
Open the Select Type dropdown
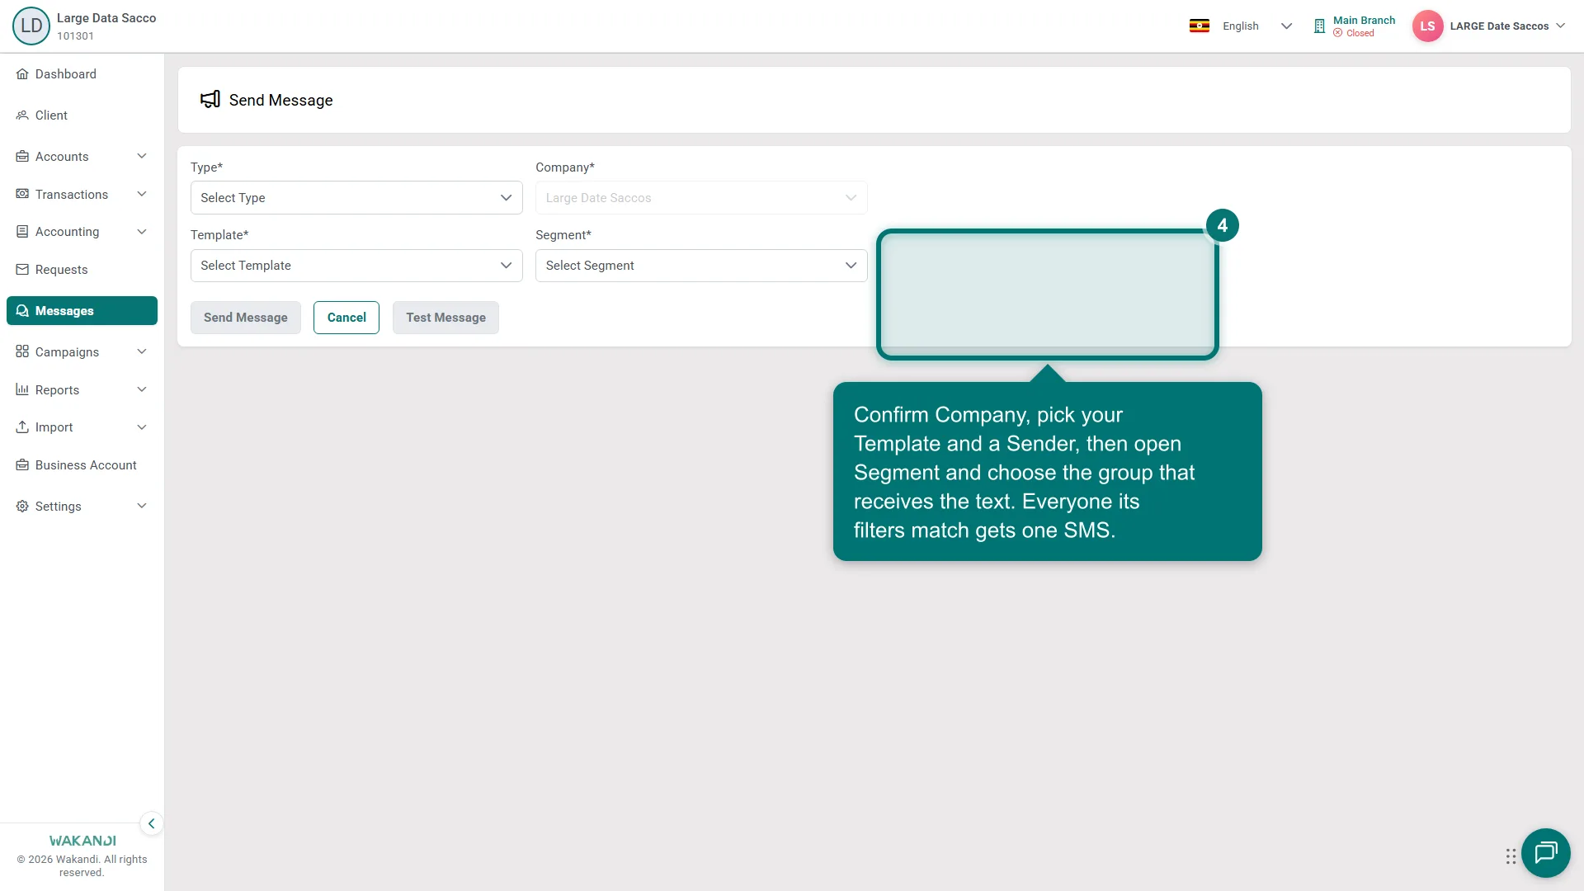click(x=356, y=198)
